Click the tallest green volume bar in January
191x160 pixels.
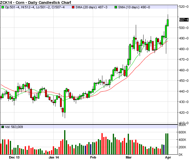(x=65, y=142)
